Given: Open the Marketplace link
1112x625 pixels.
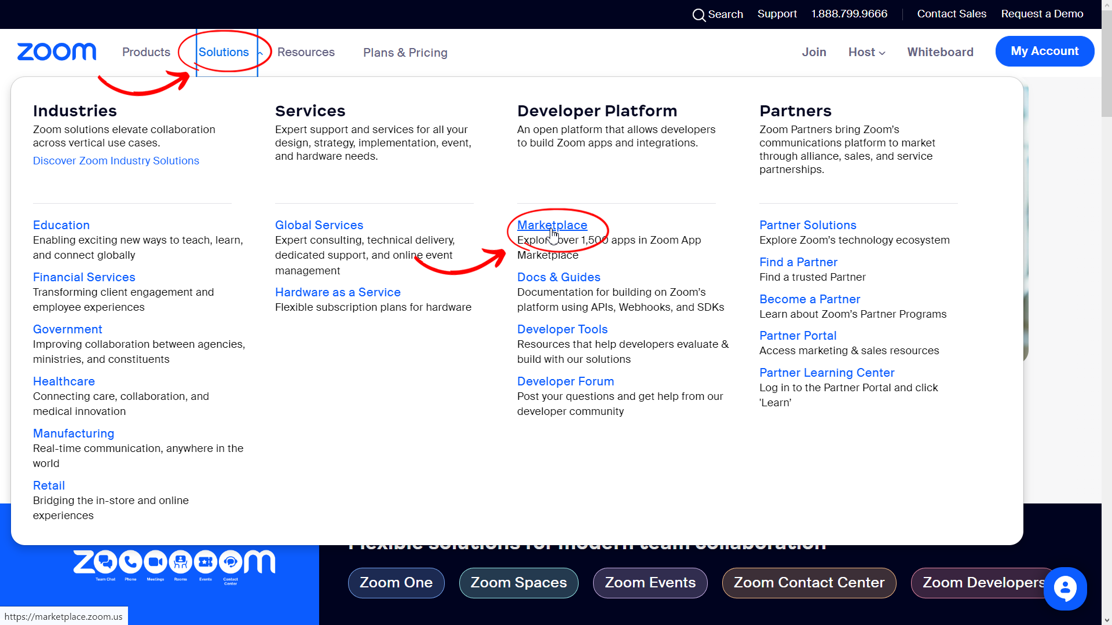Looking at the screenshot, I should pyautogui.click(x=552, y=225).
